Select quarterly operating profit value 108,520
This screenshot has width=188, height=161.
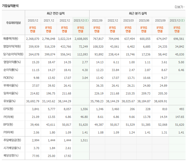(x=98, y=47)
